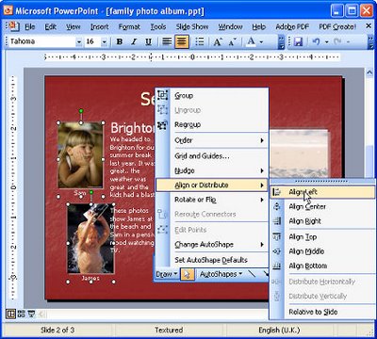Viewport: 377px width, 339px height.
Task: Open font color dropdown arrow
Action: 261,41
